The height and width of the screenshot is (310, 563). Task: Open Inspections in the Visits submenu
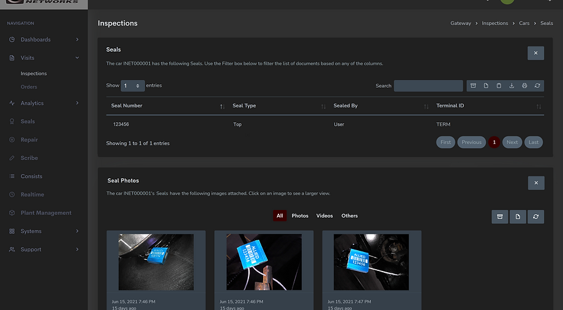pyautogui.click(x=34, y=73)
